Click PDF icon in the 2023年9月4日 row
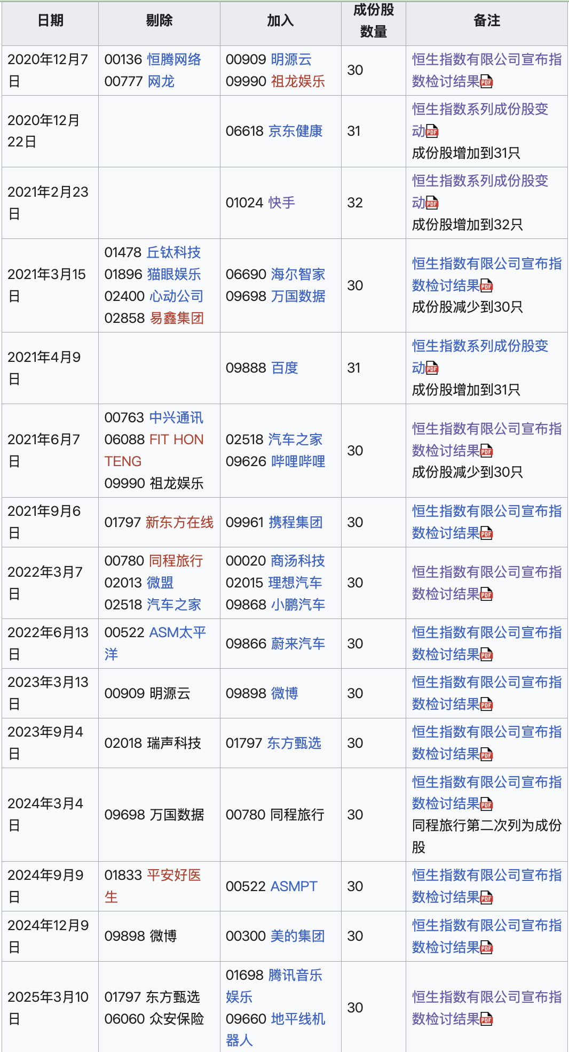The height and width of the screenshot is (1052, 569). tap(486, 754)
